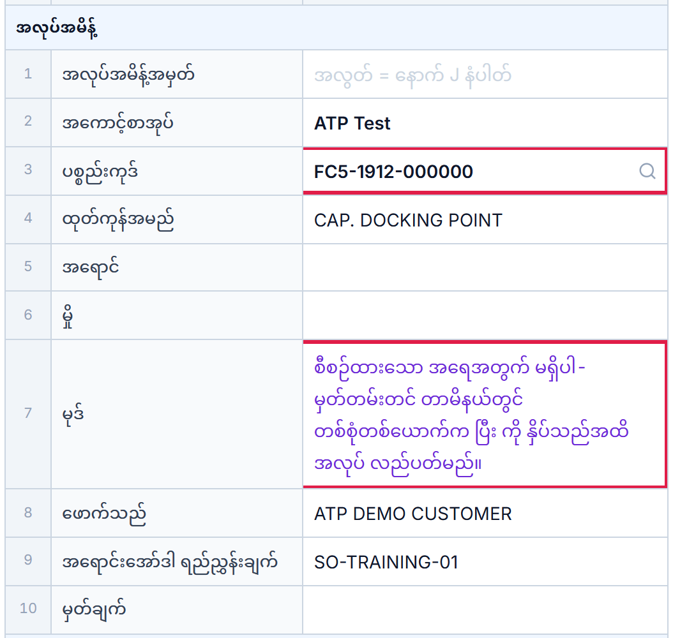
Task: Select the ATP Test value cell
Action: (x=485, y=123)
